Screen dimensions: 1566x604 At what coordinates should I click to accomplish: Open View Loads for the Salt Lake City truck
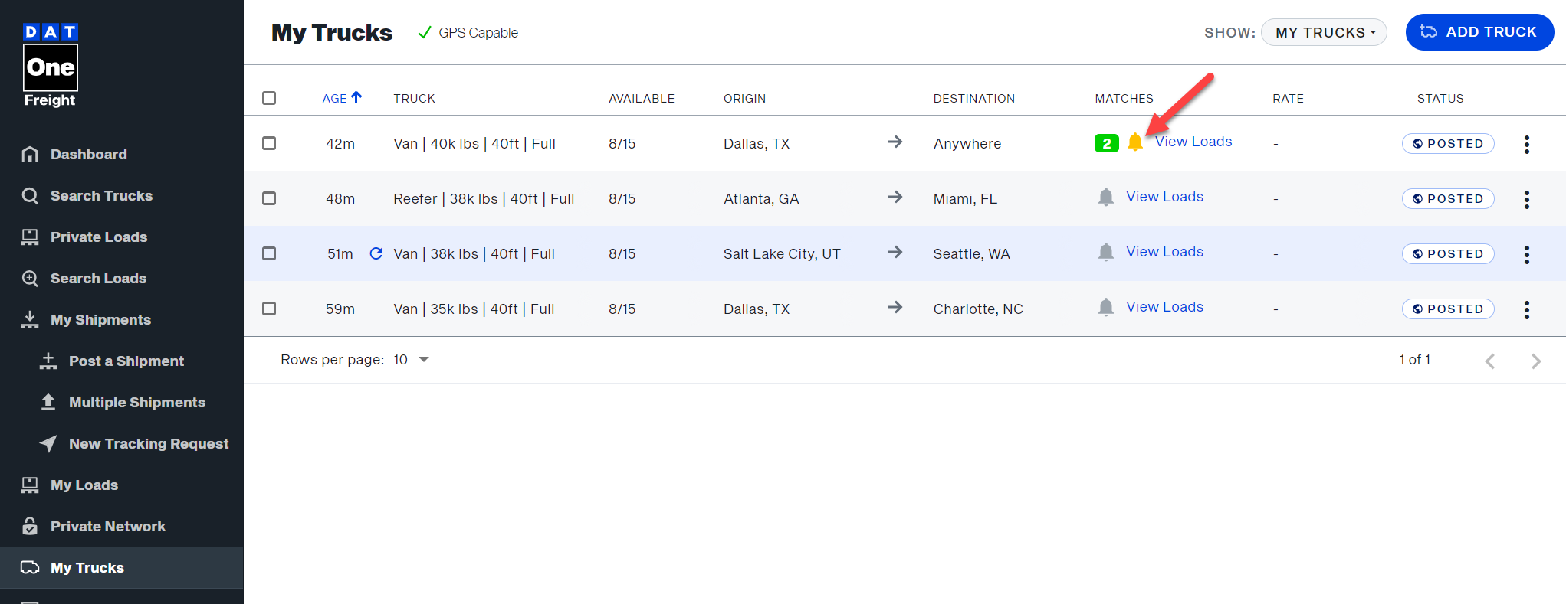click(x=1164, y=251)
